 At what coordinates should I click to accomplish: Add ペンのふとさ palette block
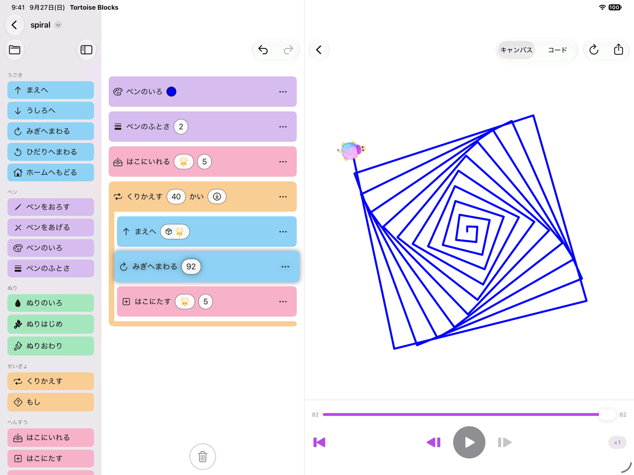point(51,269)
